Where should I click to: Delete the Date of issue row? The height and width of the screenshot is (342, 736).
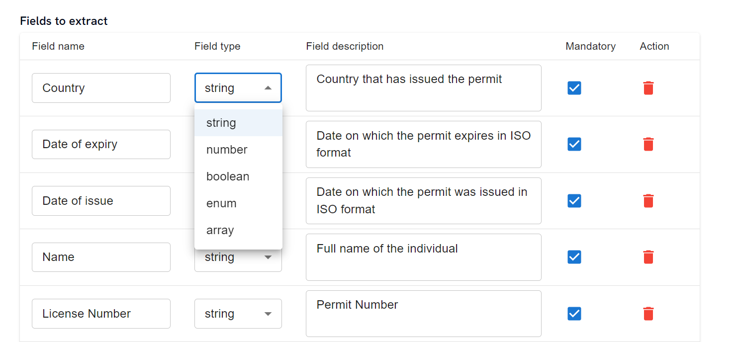(x=648, y=201)
